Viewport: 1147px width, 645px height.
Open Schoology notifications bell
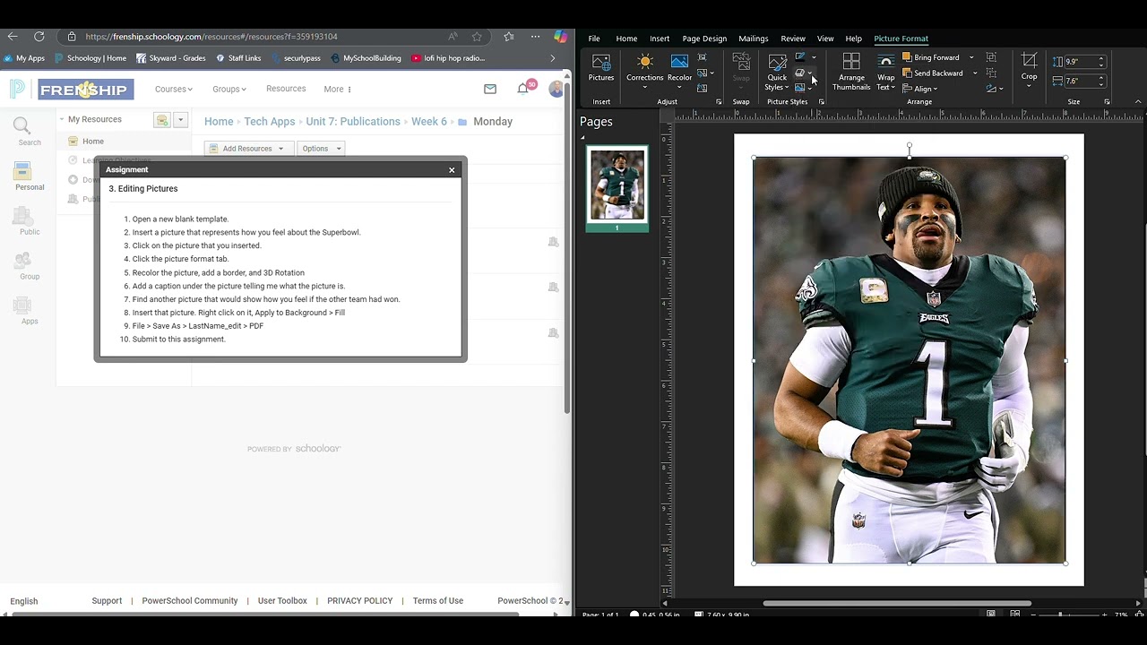pyautogui.click(x=522, y=89)
